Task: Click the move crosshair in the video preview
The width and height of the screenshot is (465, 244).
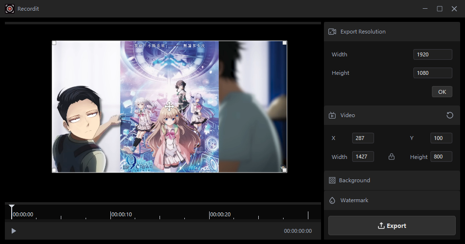Action: coord(169,106)
